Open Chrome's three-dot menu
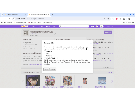Screen dimensions: 135x101 [x=133, y=19]
